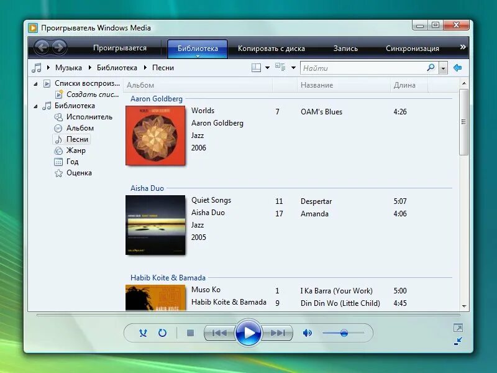Click the Aaron Goldberg artist link
This screenshot has width=497, height=373.
[156, 98]
